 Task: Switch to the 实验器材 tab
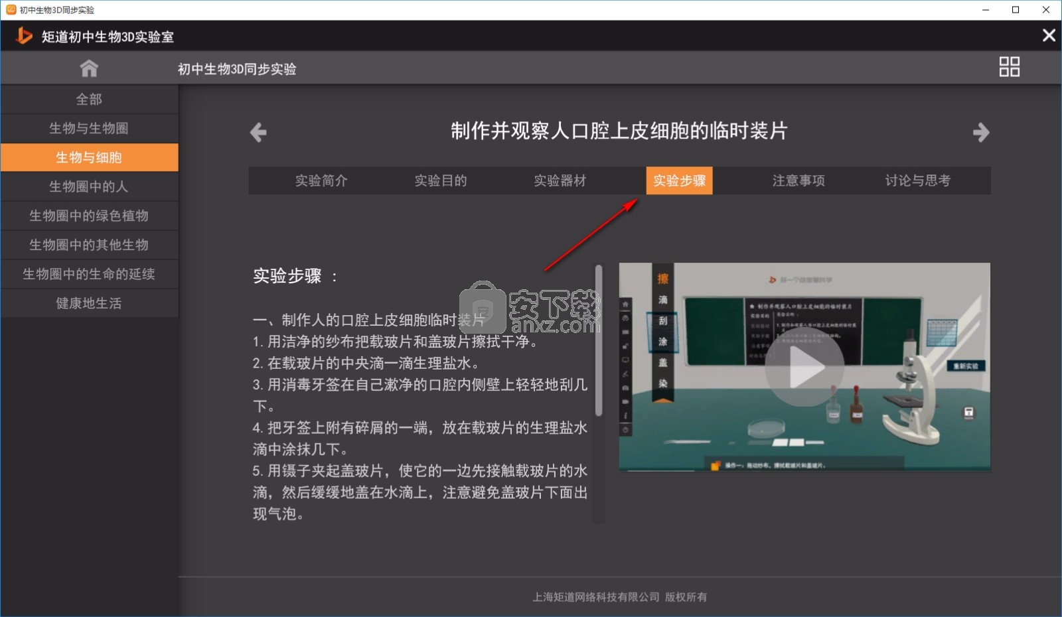pyautogui.click(x=560, y=180)
